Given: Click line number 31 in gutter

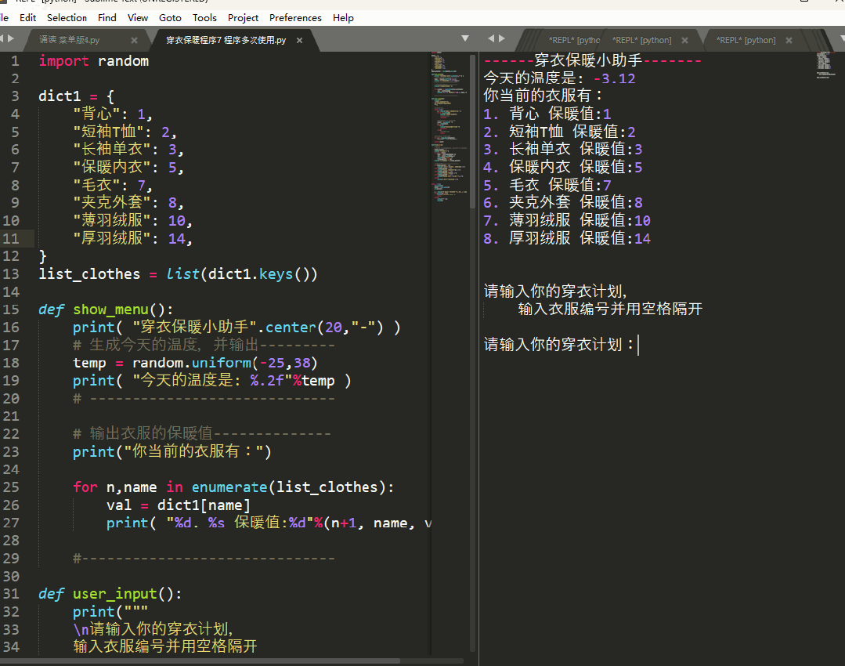Looking at the screenshot, I should coord(11,594).
